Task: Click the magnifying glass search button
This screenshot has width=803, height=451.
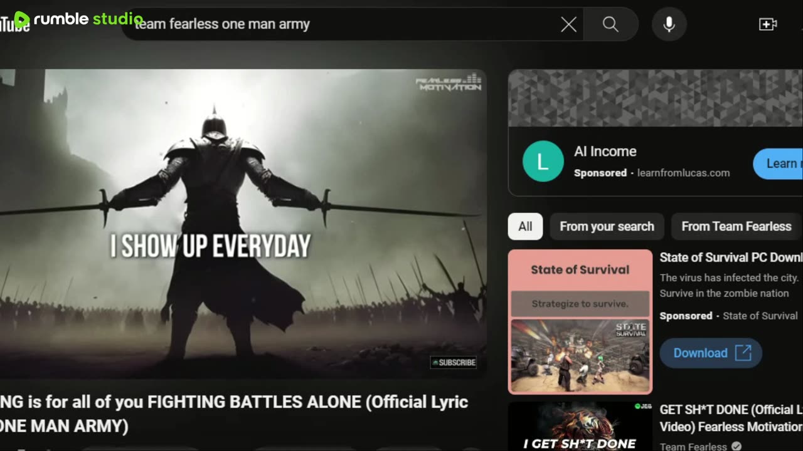Action: tap(611, 24)
